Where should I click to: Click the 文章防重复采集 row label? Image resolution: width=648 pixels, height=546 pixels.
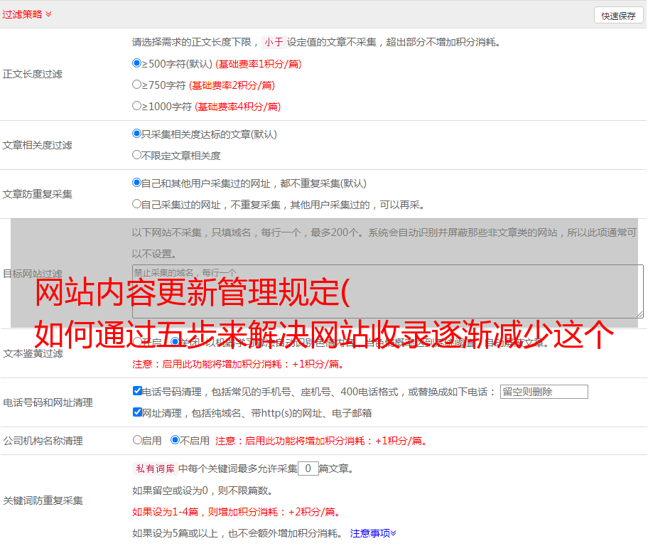[x=37, y=194]
